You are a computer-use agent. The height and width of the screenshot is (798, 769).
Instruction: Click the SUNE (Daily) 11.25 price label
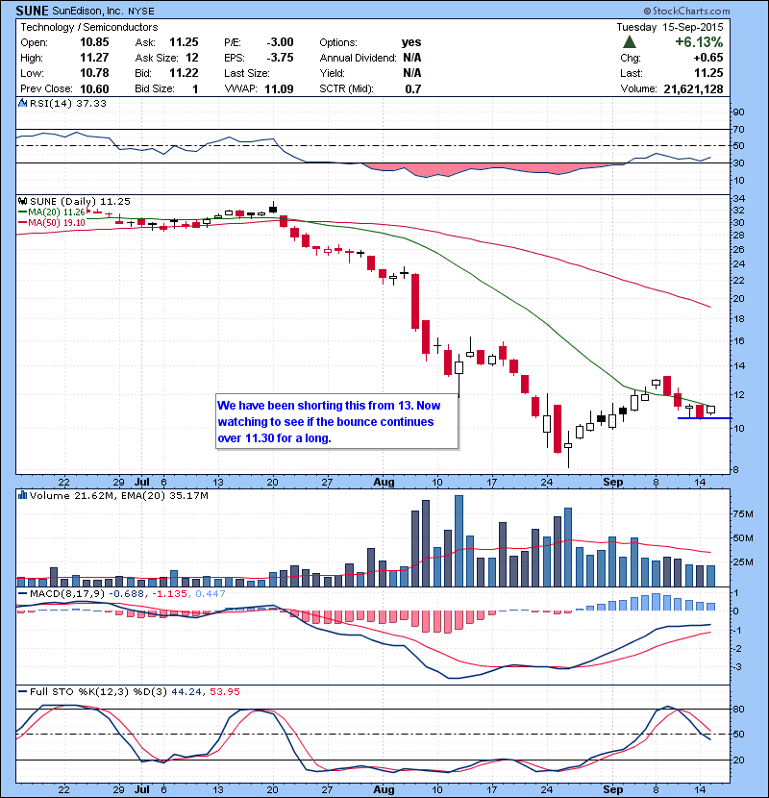pyautogui.click(x=80, y=202)
